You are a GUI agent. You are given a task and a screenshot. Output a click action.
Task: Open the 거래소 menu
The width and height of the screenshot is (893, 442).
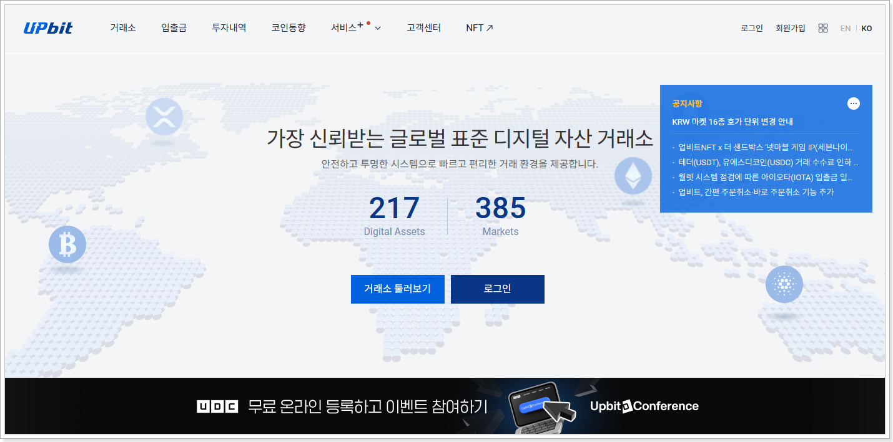(x=123, y=28)
